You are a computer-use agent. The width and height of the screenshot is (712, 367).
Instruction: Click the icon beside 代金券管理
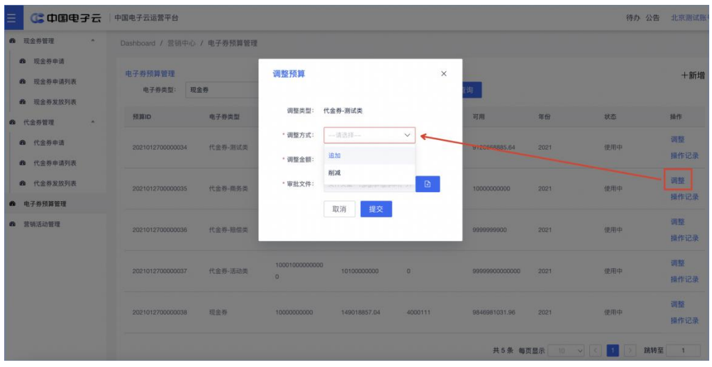(x=13, y=123)
